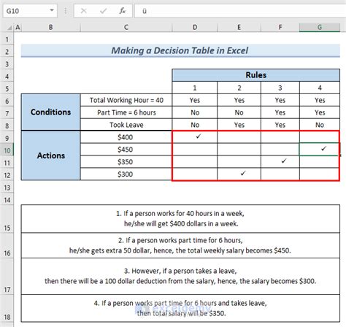Select empty cell in $300 row, rule 4
This screenshot has width=346, height=327.
pyautogui.click(x=319, y=174)
